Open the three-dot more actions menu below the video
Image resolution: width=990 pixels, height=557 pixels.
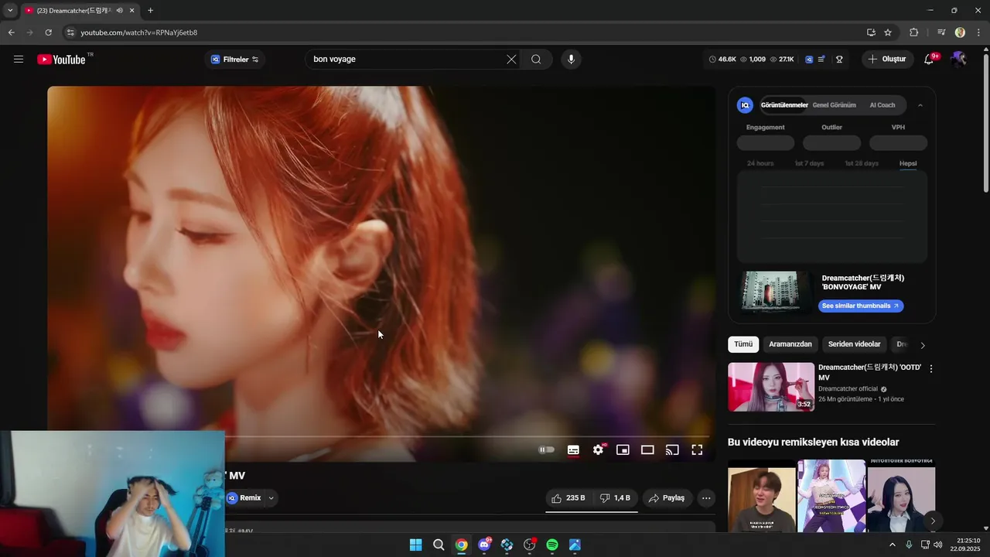pos(706,498)
